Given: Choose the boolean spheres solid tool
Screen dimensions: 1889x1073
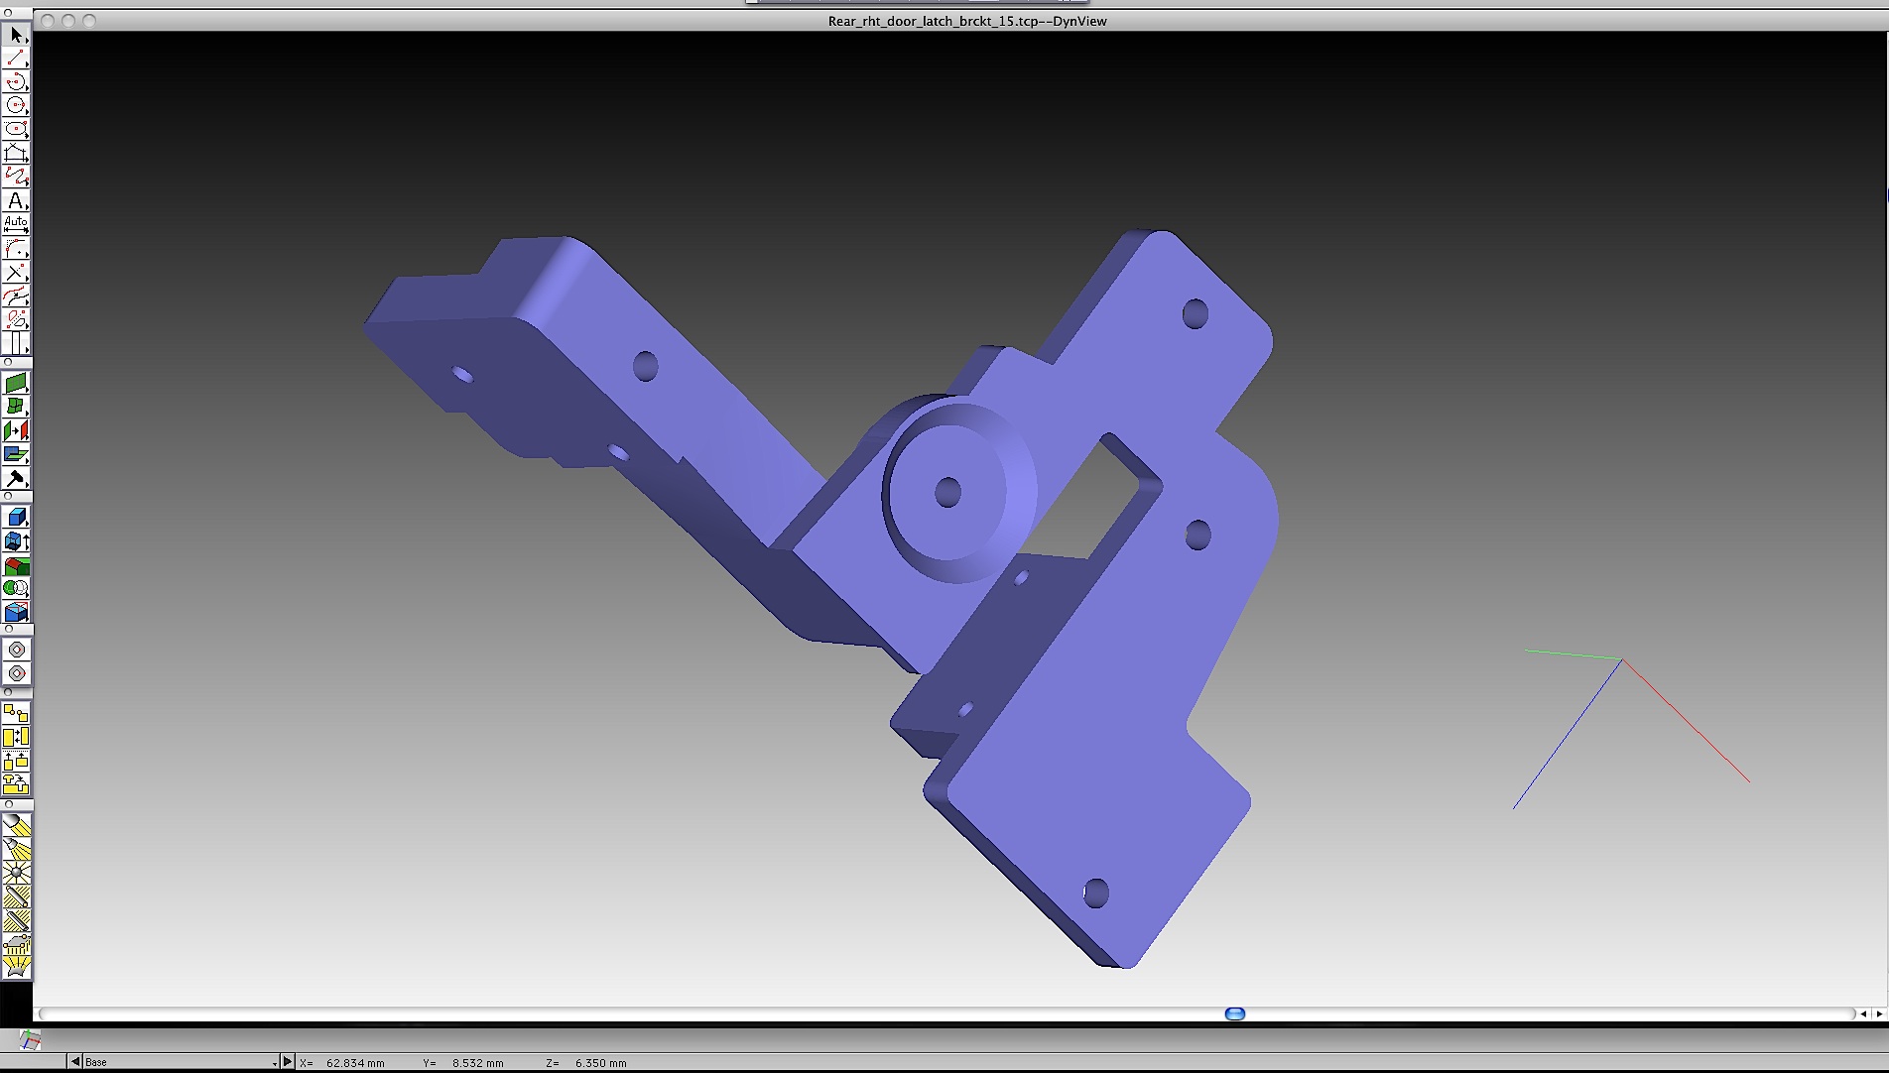Looking at the screenshot, I should (x=16, y=588).
